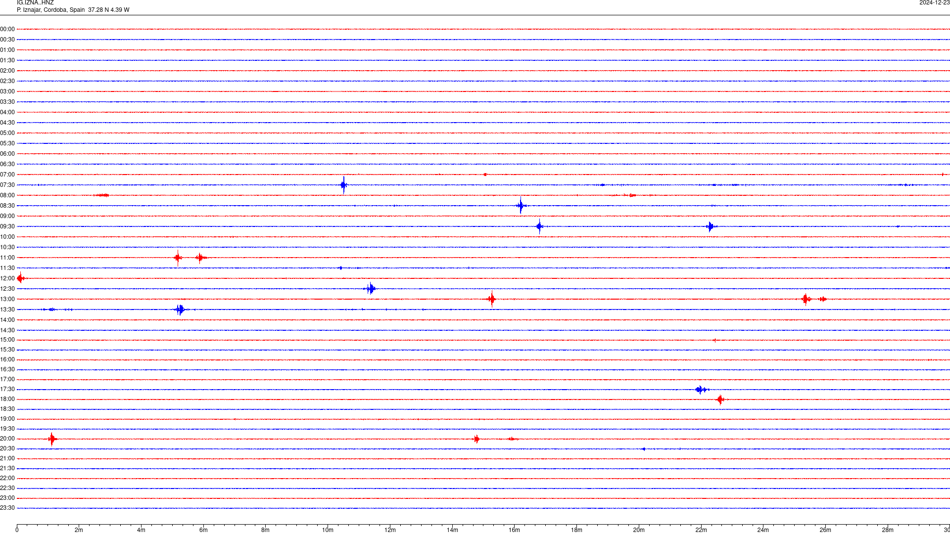Click the red spike near 15 minutes on 13:00 trace
Viewport: 950px width, 534px height.
click(x=492, y=299)
